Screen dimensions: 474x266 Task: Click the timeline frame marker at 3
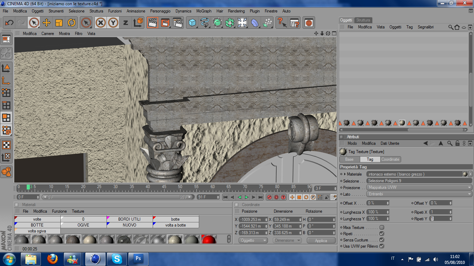coord(28,187)
